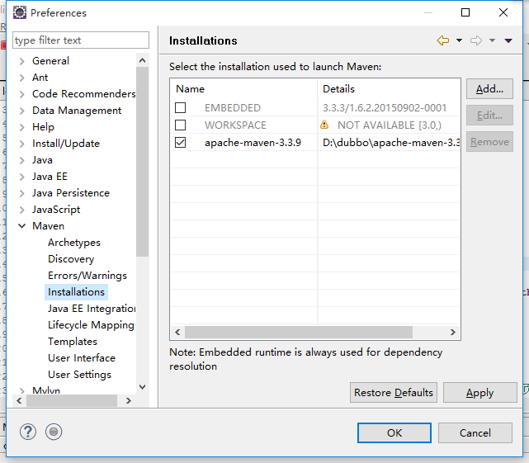Open the Archetypes preference page

74,243
